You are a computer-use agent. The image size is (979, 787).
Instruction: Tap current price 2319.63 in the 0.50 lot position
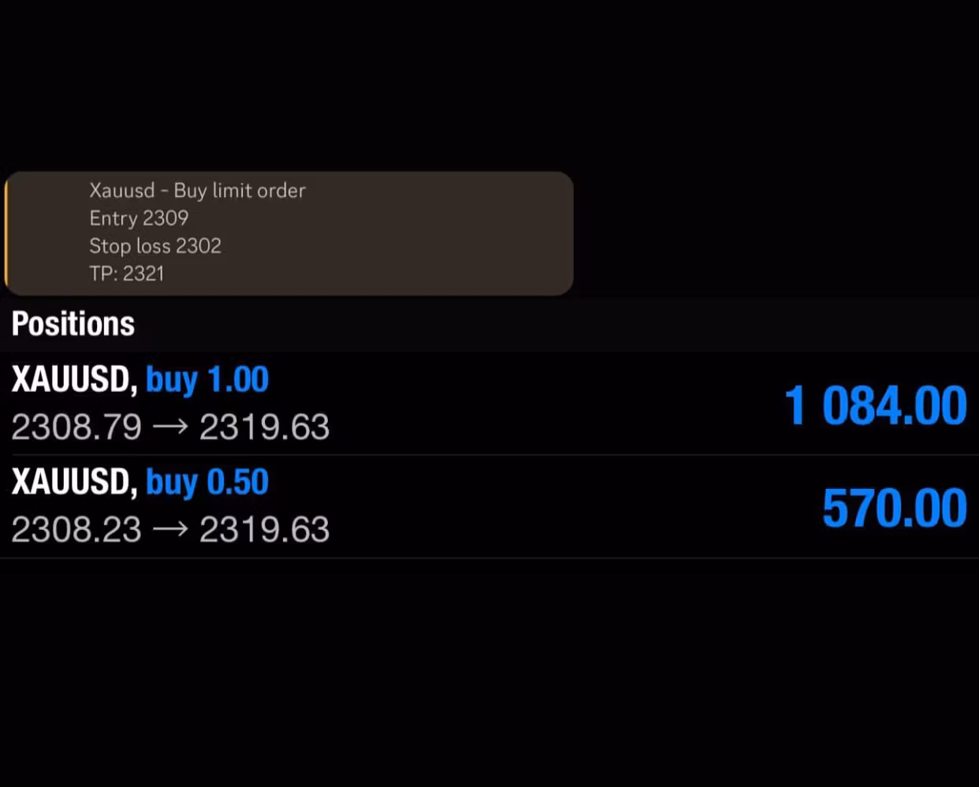click(264, 529)
